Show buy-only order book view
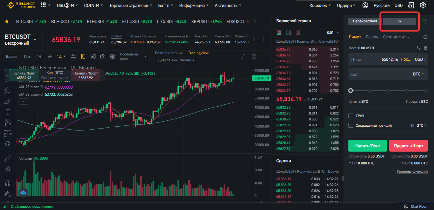 (289, 32)
